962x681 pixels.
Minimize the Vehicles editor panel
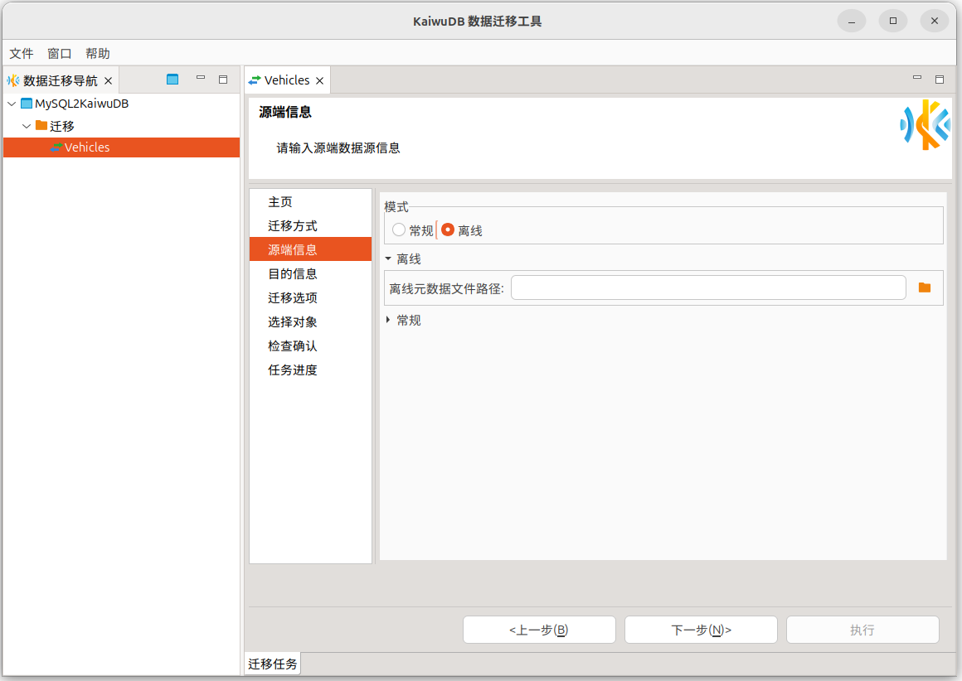(917, 79)
